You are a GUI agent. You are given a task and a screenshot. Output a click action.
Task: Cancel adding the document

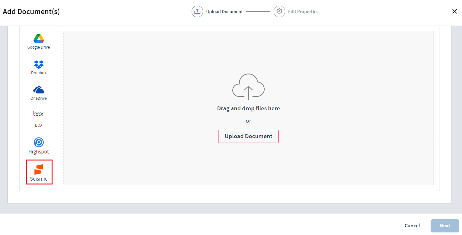coord(412,226)
